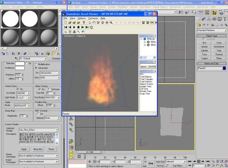Select the Geometry category icon in Create panel
This screenshot has height=168, width=228.
point(199,25)
